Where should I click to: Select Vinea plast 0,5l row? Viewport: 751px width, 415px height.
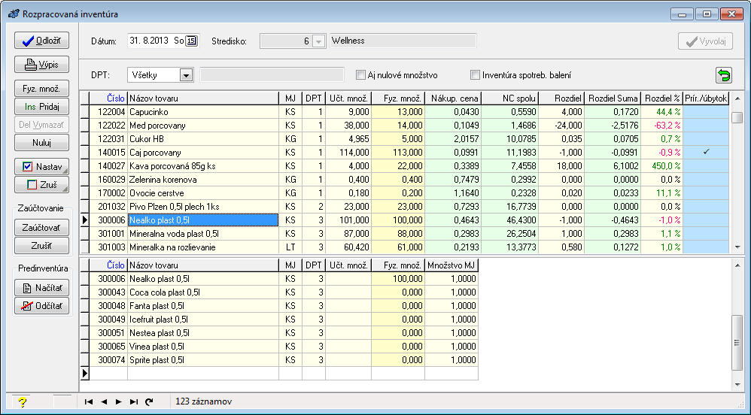click(203, 346)
